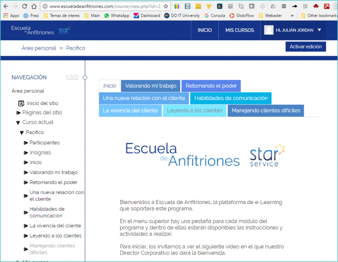Collapse the Curso actual tree node

pos(18,123)
